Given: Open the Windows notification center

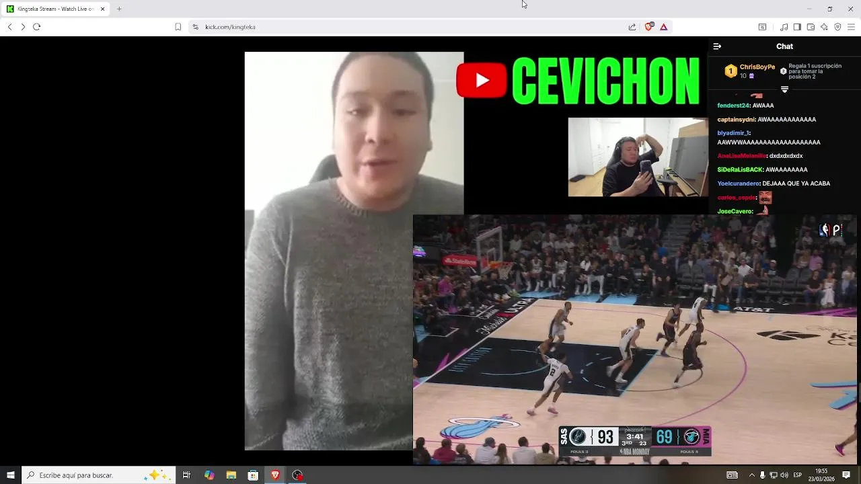Looking at the screenshot, I should (846, 475).
